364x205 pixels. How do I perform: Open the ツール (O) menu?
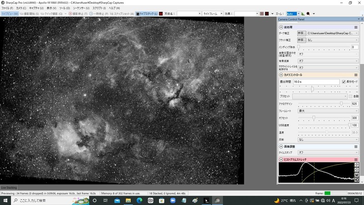[x=65, y=8]
